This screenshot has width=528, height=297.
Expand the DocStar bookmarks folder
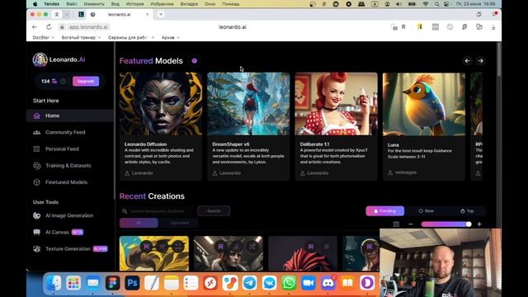coord(44,37)
